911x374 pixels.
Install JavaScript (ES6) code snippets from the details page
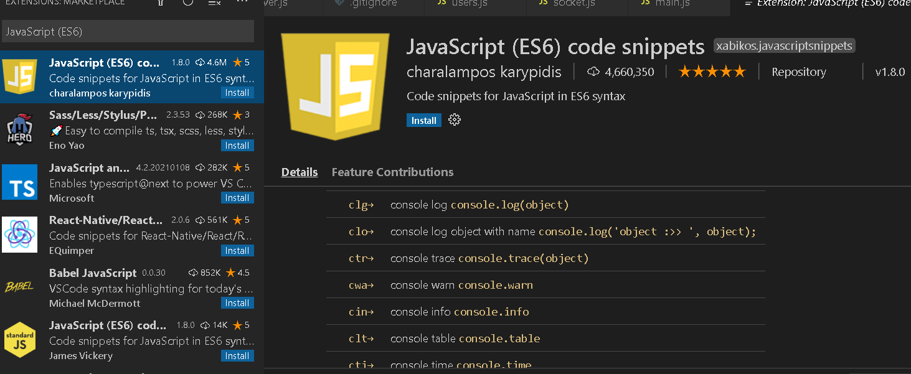point(424,120)
